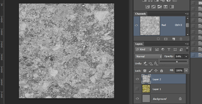Toggle checkbox beside the list-style dialog icon
The width and height of the screenshot is (202, 104).
[193, 3]
